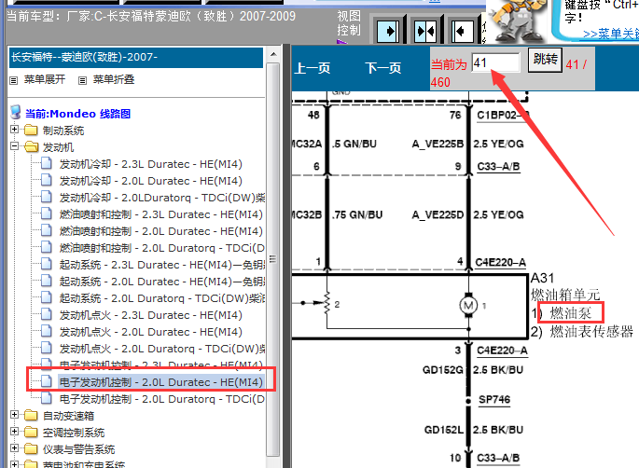Click the 自动变速箱 folder icon
Image resolution: width=639 pixels, height=468 pixels.
tap(31, 416)
